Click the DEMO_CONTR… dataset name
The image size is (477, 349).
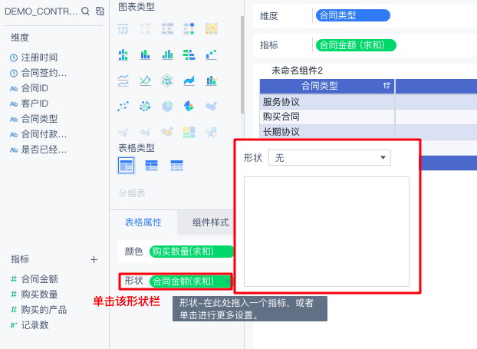(x=41, y=12)
